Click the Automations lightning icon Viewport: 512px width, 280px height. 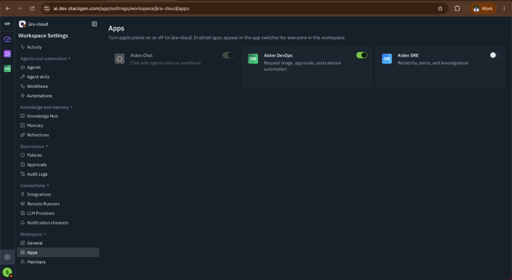[22, 95]
